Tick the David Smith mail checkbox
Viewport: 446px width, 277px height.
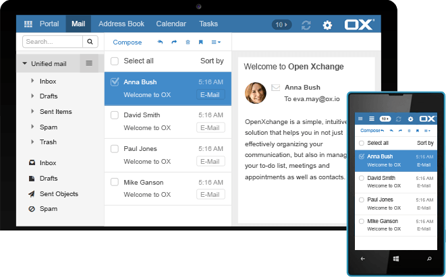115,115
